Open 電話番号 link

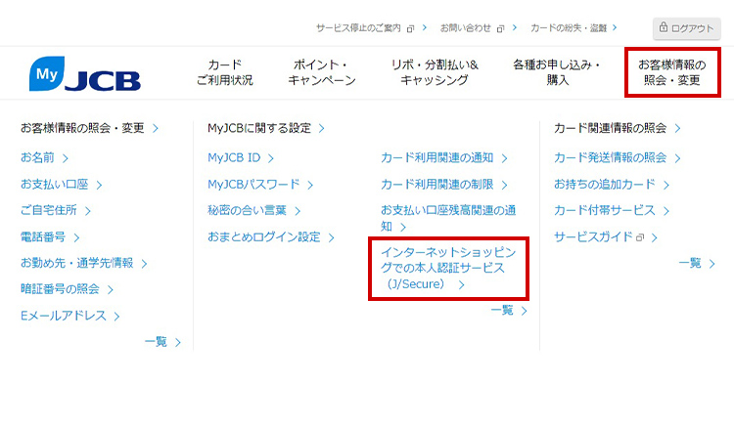(43, 237)
